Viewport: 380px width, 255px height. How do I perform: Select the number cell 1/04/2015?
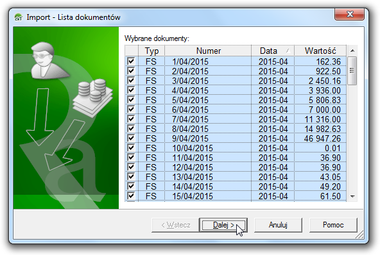pyautogui.click(x=208, y=62)
